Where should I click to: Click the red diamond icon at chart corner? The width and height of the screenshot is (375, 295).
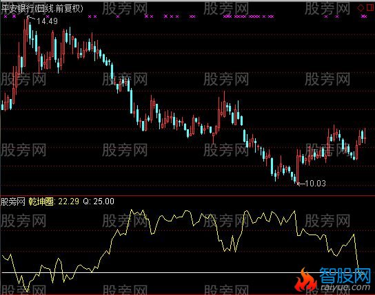[x=361, y=8]
